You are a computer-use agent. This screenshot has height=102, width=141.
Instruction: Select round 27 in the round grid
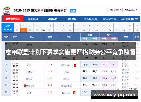pyautogui.click(x=63, y=30)
